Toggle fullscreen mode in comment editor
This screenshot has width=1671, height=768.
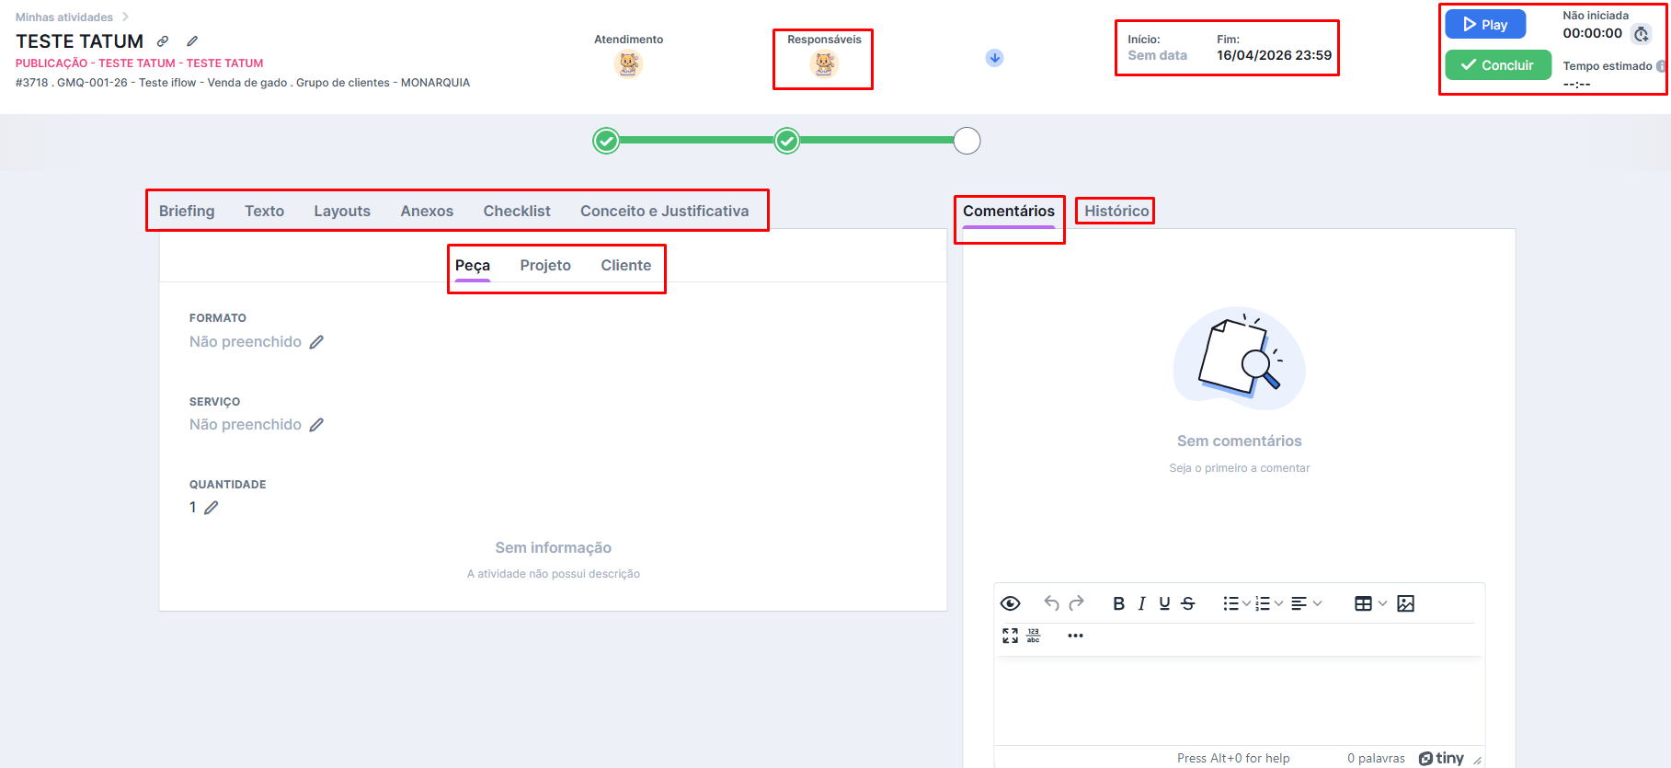coord(1010,636)
